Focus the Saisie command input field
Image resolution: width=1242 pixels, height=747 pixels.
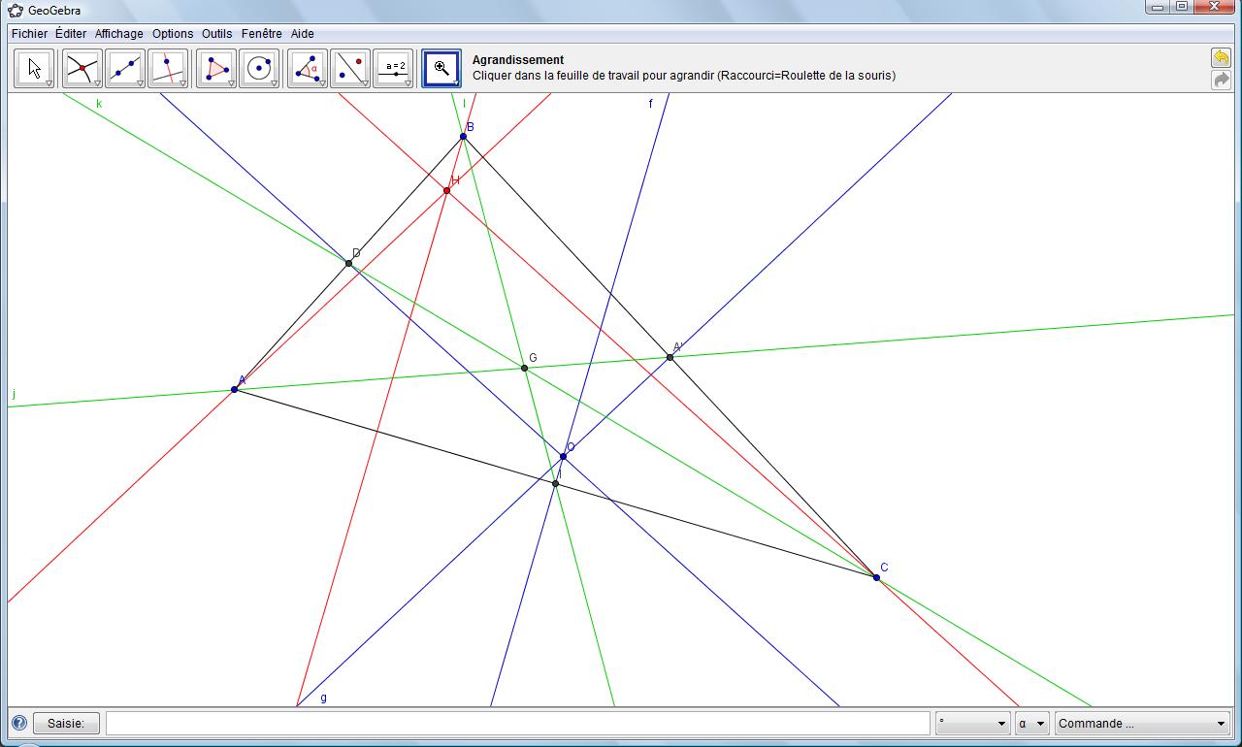pos(517,723)
